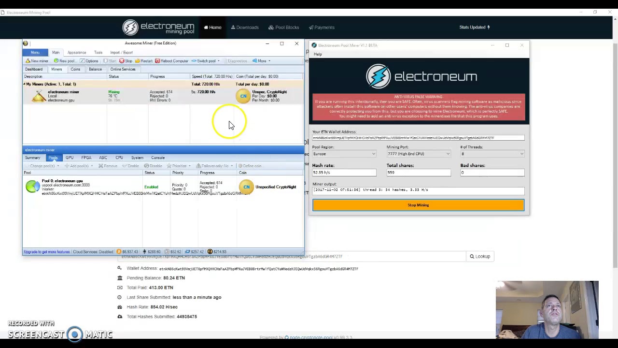
Task: Click the Enable pool button
Action: tap(130, 166)
